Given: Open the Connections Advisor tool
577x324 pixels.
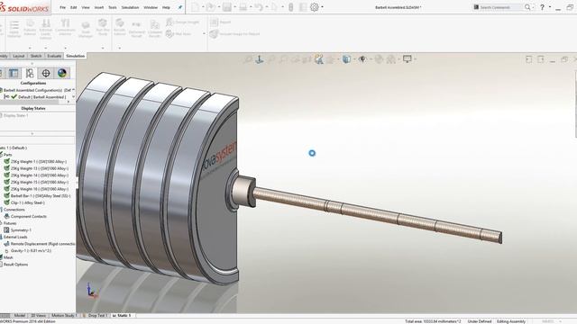Looking at the screenshot, I should [x=65, y=28].
